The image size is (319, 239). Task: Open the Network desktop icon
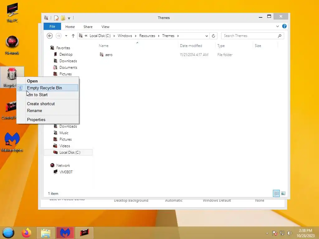(x=12, y=45)
